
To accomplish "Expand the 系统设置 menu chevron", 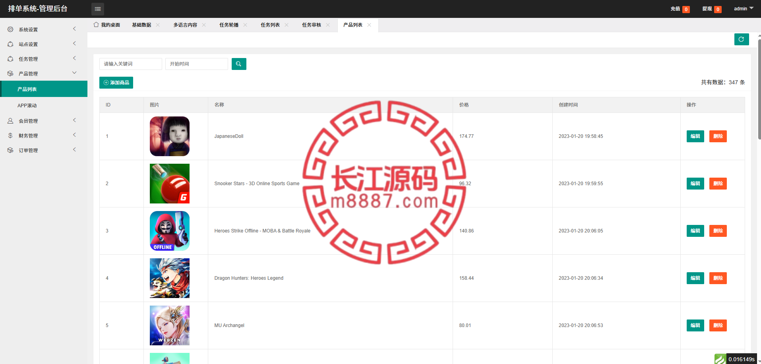I will (74, 29).
